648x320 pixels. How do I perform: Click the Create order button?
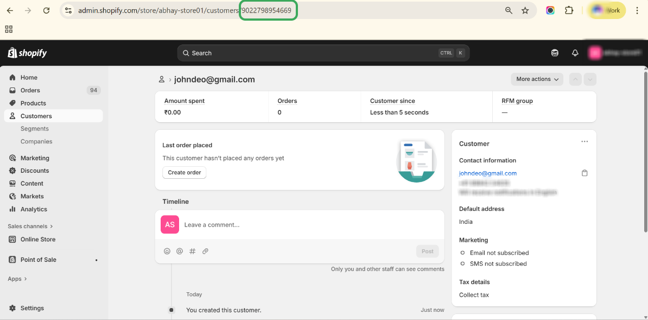coord(185,173)
